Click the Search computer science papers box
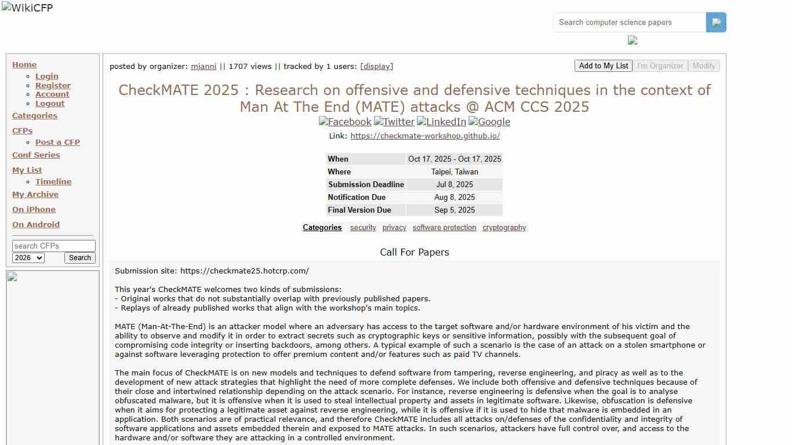792x445 pixels. coord(628,22)
